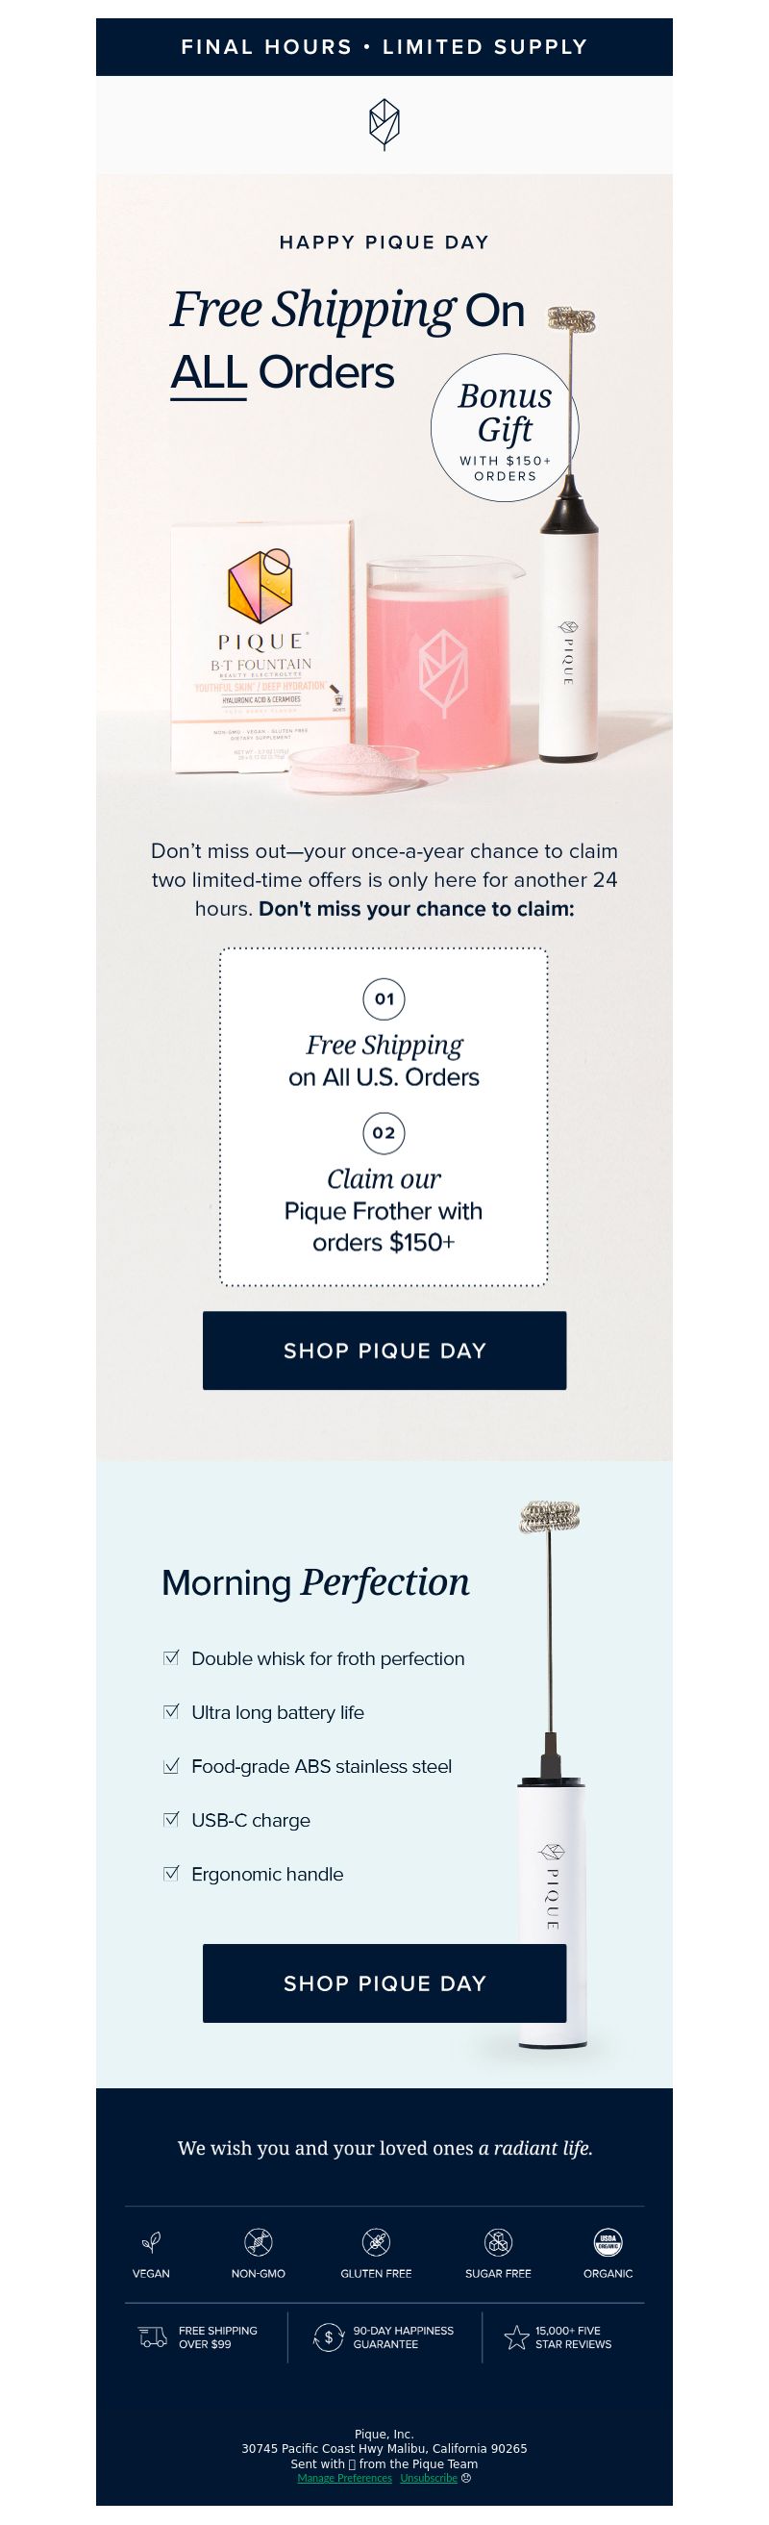Click the Gluten Free wheat icon
Screen dimensions: 769x2525
click(376, 2242)
